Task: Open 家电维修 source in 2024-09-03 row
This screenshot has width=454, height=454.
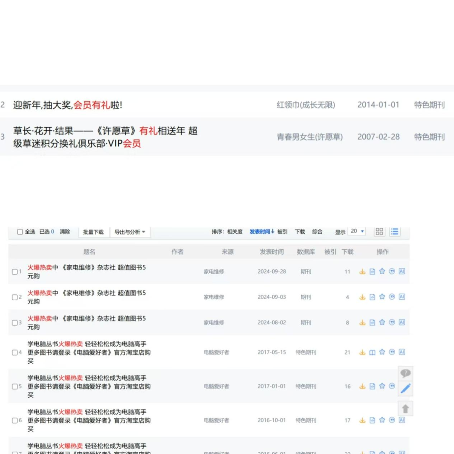Action: (x=214, y=297)
